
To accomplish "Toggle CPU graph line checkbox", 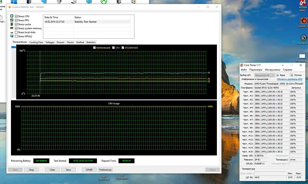I will (113, 48).
